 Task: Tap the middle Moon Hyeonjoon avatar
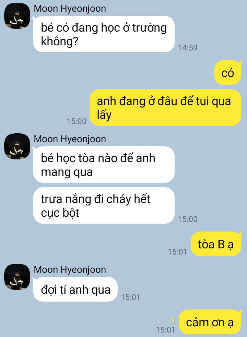point(17,146)
